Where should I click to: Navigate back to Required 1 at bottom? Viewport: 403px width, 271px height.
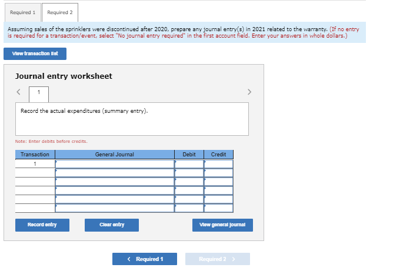[145, 259]
